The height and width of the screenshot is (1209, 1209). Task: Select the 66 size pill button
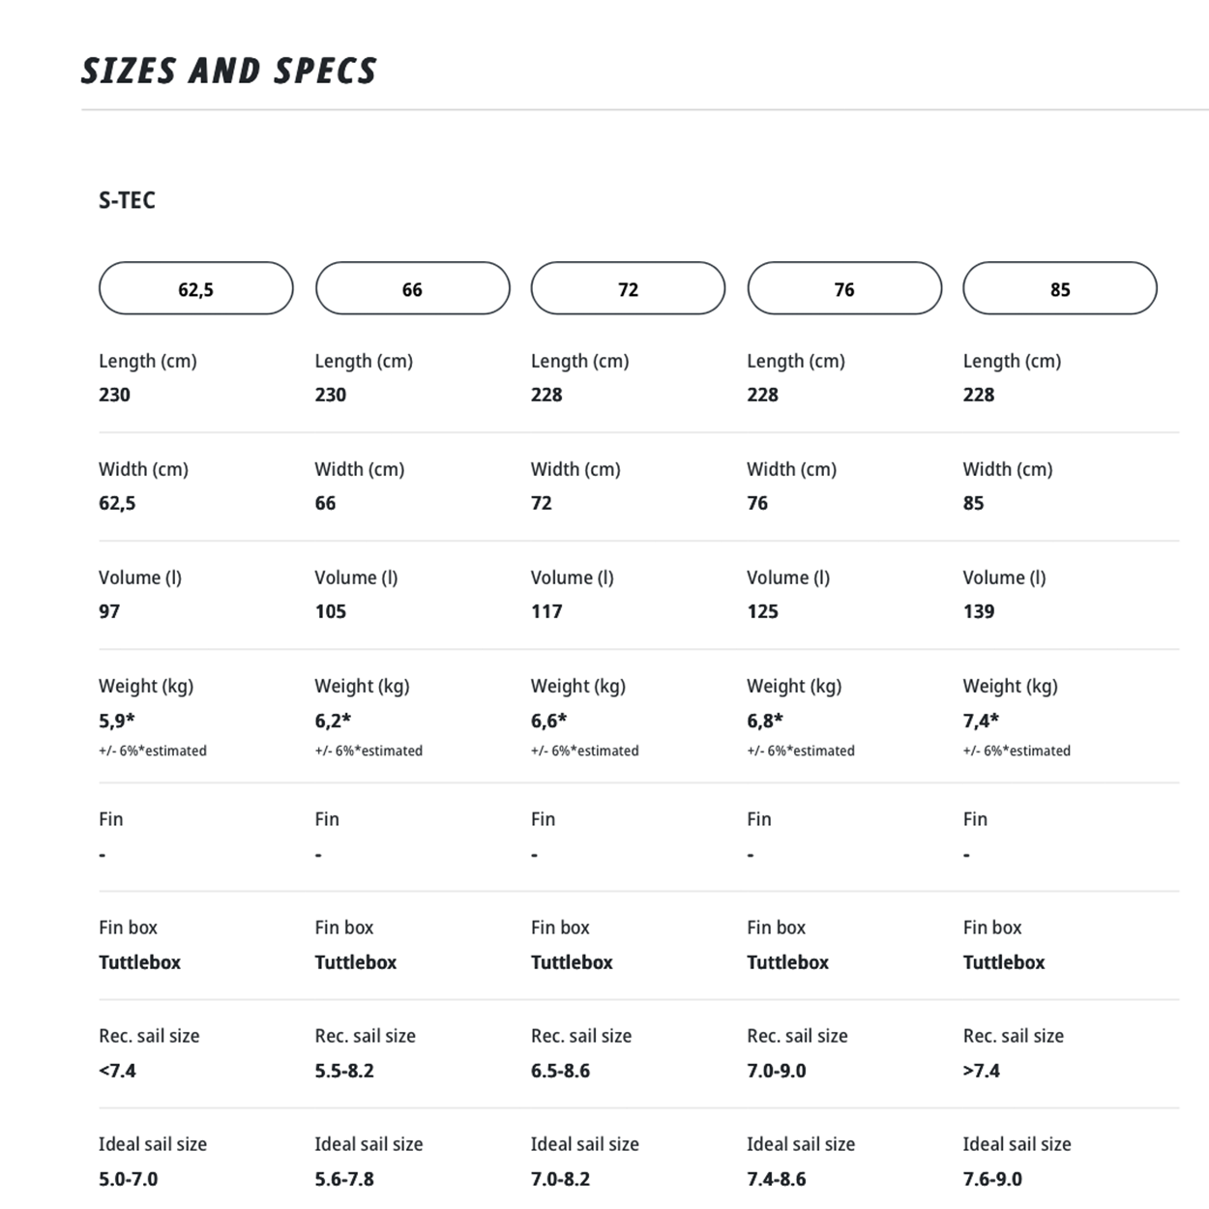pos(412,288)
